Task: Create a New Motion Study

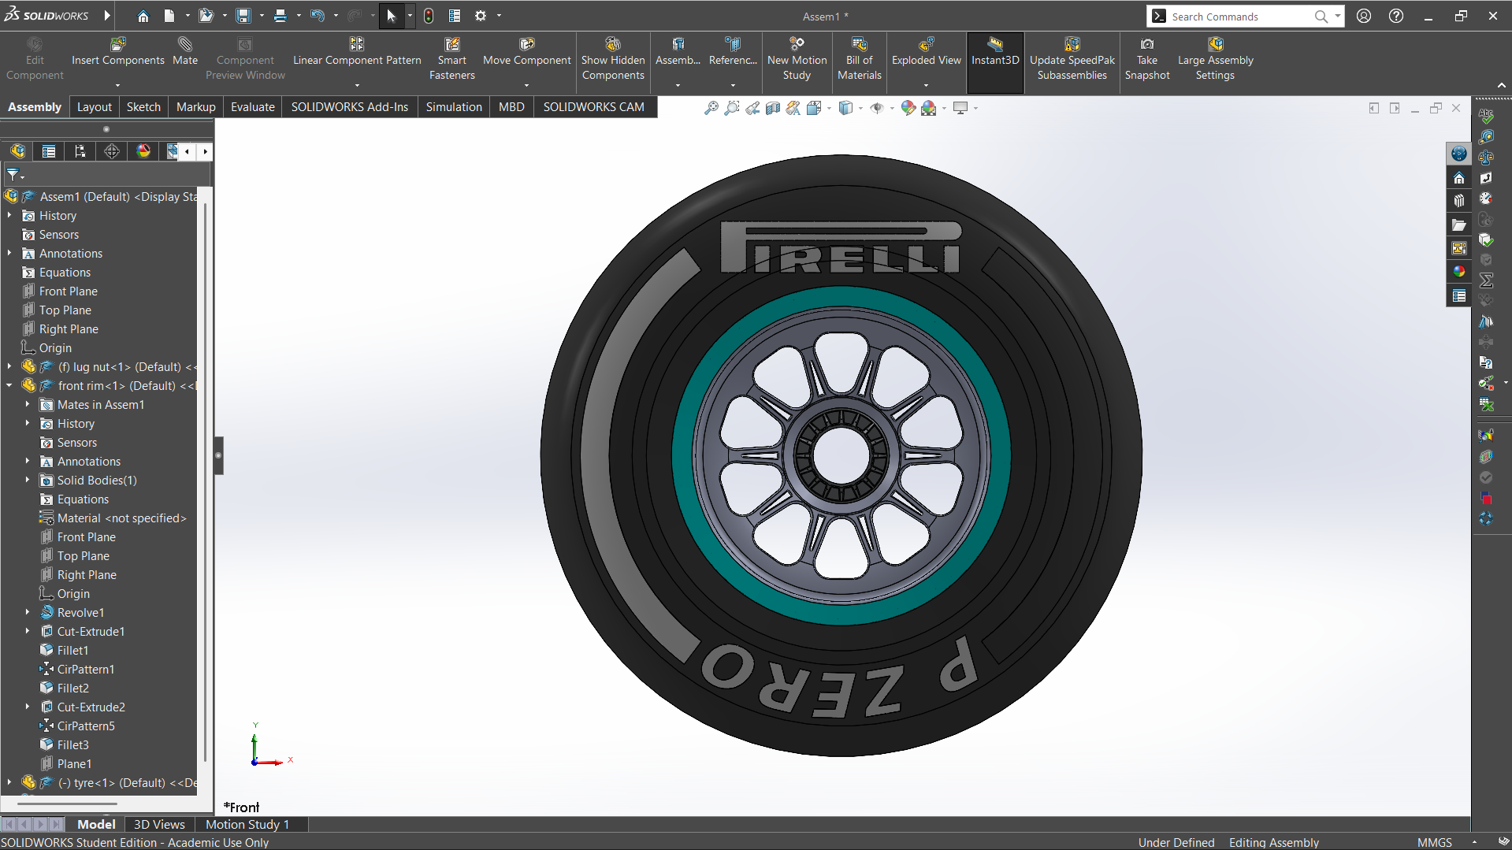Action: coord(797,59)
